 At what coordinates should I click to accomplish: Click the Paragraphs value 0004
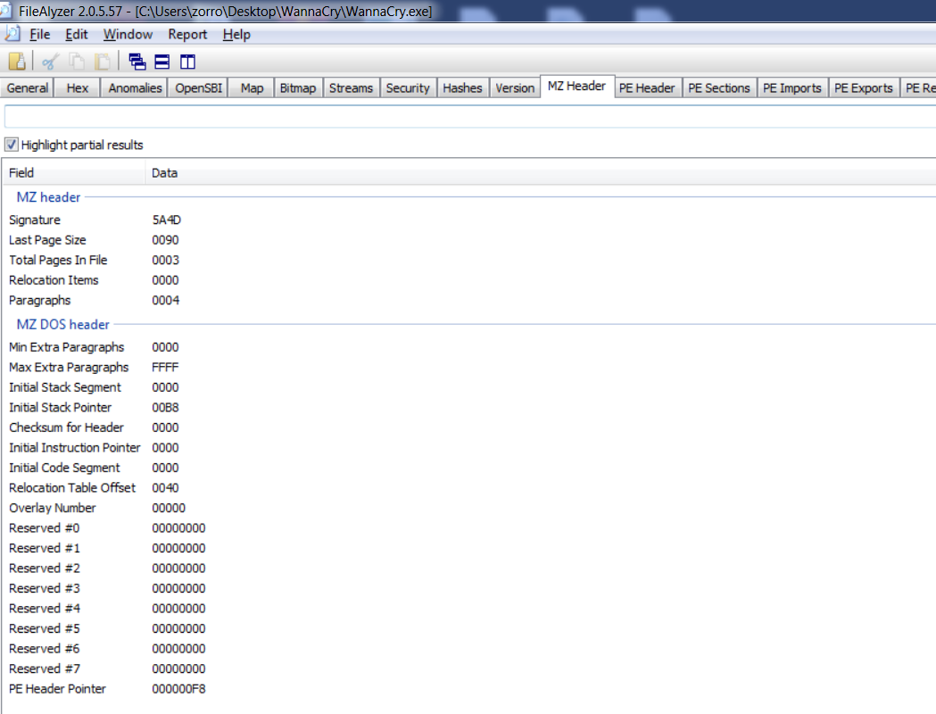pyautogui.click(x=165, y=300)
